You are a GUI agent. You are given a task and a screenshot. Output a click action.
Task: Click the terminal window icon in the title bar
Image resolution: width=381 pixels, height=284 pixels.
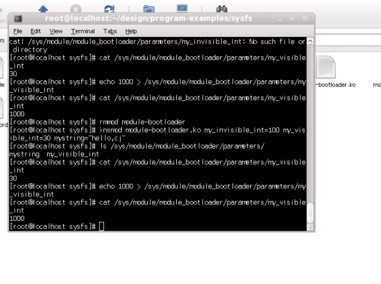coord(18,18)
